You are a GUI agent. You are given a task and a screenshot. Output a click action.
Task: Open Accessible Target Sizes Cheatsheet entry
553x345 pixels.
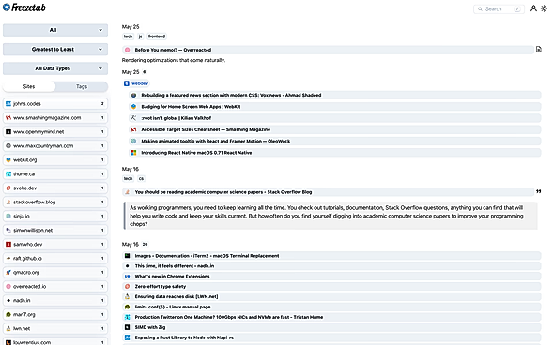click(x=334, y=129)
